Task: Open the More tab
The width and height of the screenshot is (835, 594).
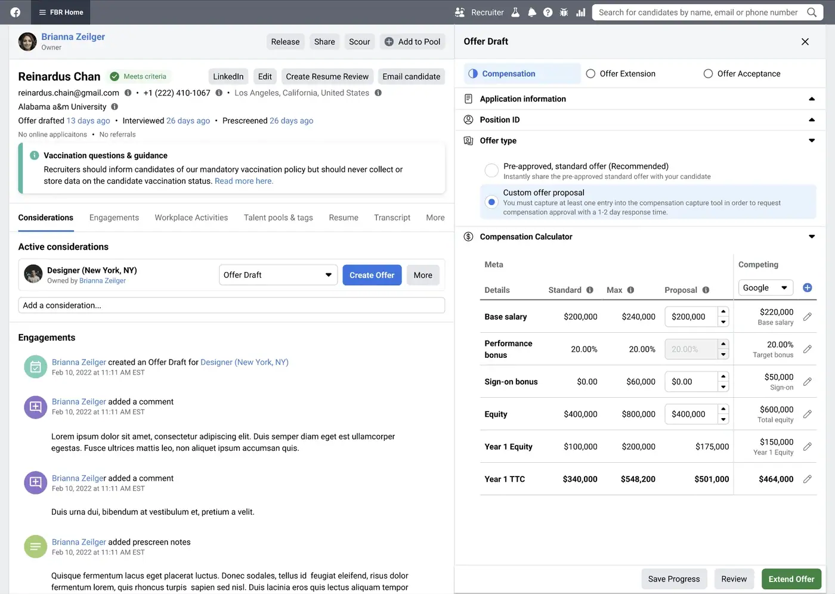Action: (x=435, y=218)
